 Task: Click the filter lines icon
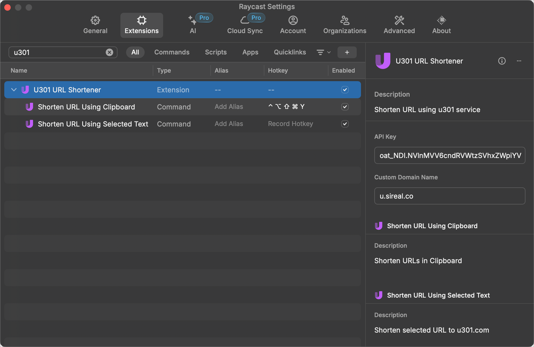pos(320,52)
